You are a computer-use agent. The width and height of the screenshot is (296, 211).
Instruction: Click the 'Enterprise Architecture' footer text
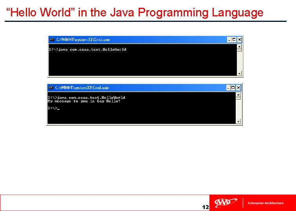click(265, 203)
